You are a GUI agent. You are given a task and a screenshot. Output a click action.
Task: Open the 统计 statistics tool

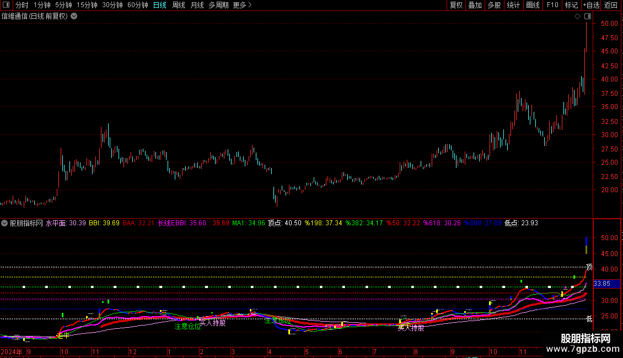513,6
